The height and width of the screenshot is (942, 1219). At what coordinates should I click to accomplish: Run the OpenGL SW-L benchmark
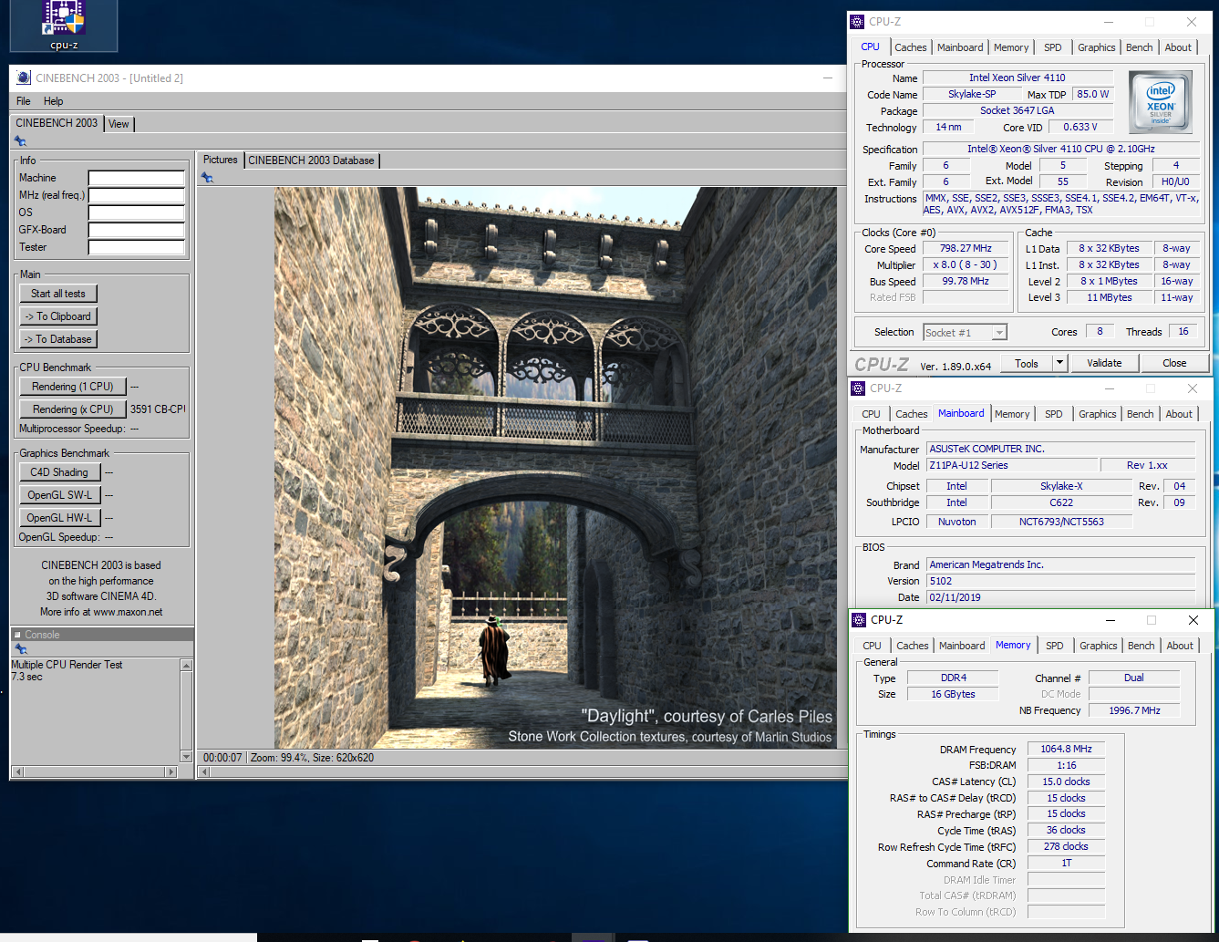coord(59,495)
